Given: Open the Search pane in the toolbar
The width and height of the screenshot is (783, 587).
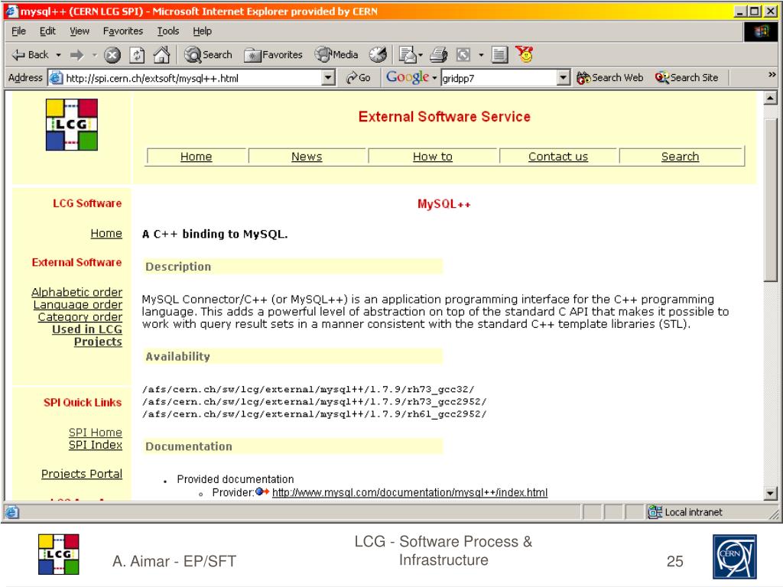Looking at the screenshot, I should (208, 54).
